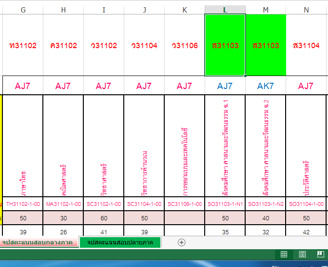Select green cell ส31103 in column M

coord(265,45)
